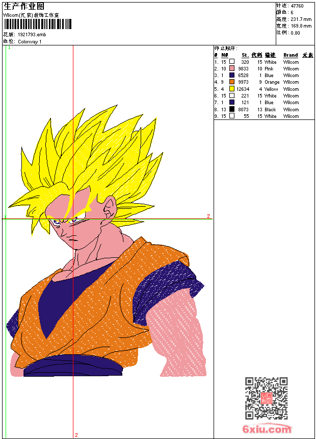Click the '停止顺序' section heading
Image resolution: width=316 pixels, height=439 pixels.
226,48
